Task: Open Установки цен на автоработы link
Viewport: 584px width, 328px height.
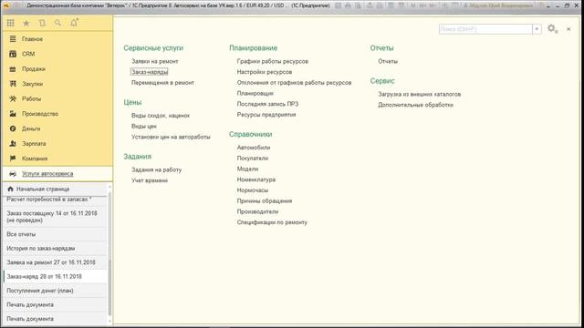Action: pos(171,137)
